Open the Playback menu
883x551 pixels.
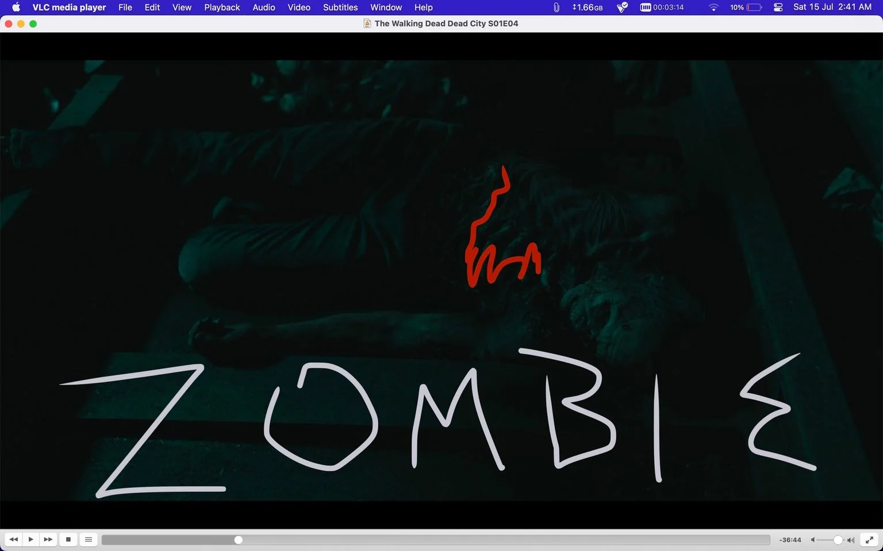(222, 7)
